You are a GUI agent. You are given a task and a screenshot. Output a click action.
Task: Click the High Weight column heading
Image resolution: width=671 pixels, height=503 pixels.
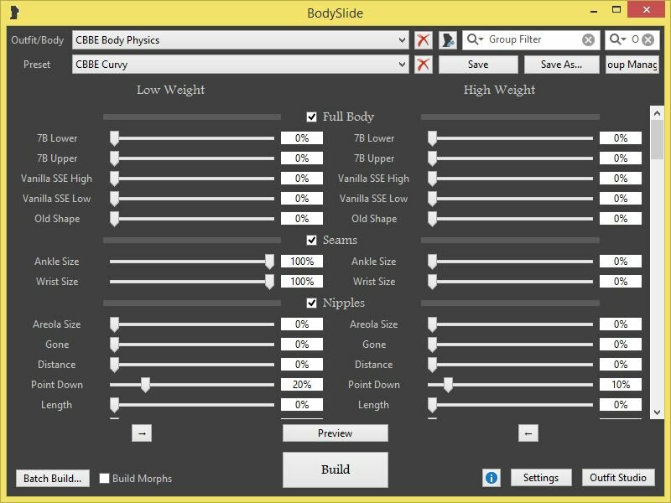(x=499, y=90)
